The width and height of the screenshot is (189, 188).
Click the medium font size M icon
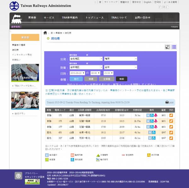click(163, 7)
